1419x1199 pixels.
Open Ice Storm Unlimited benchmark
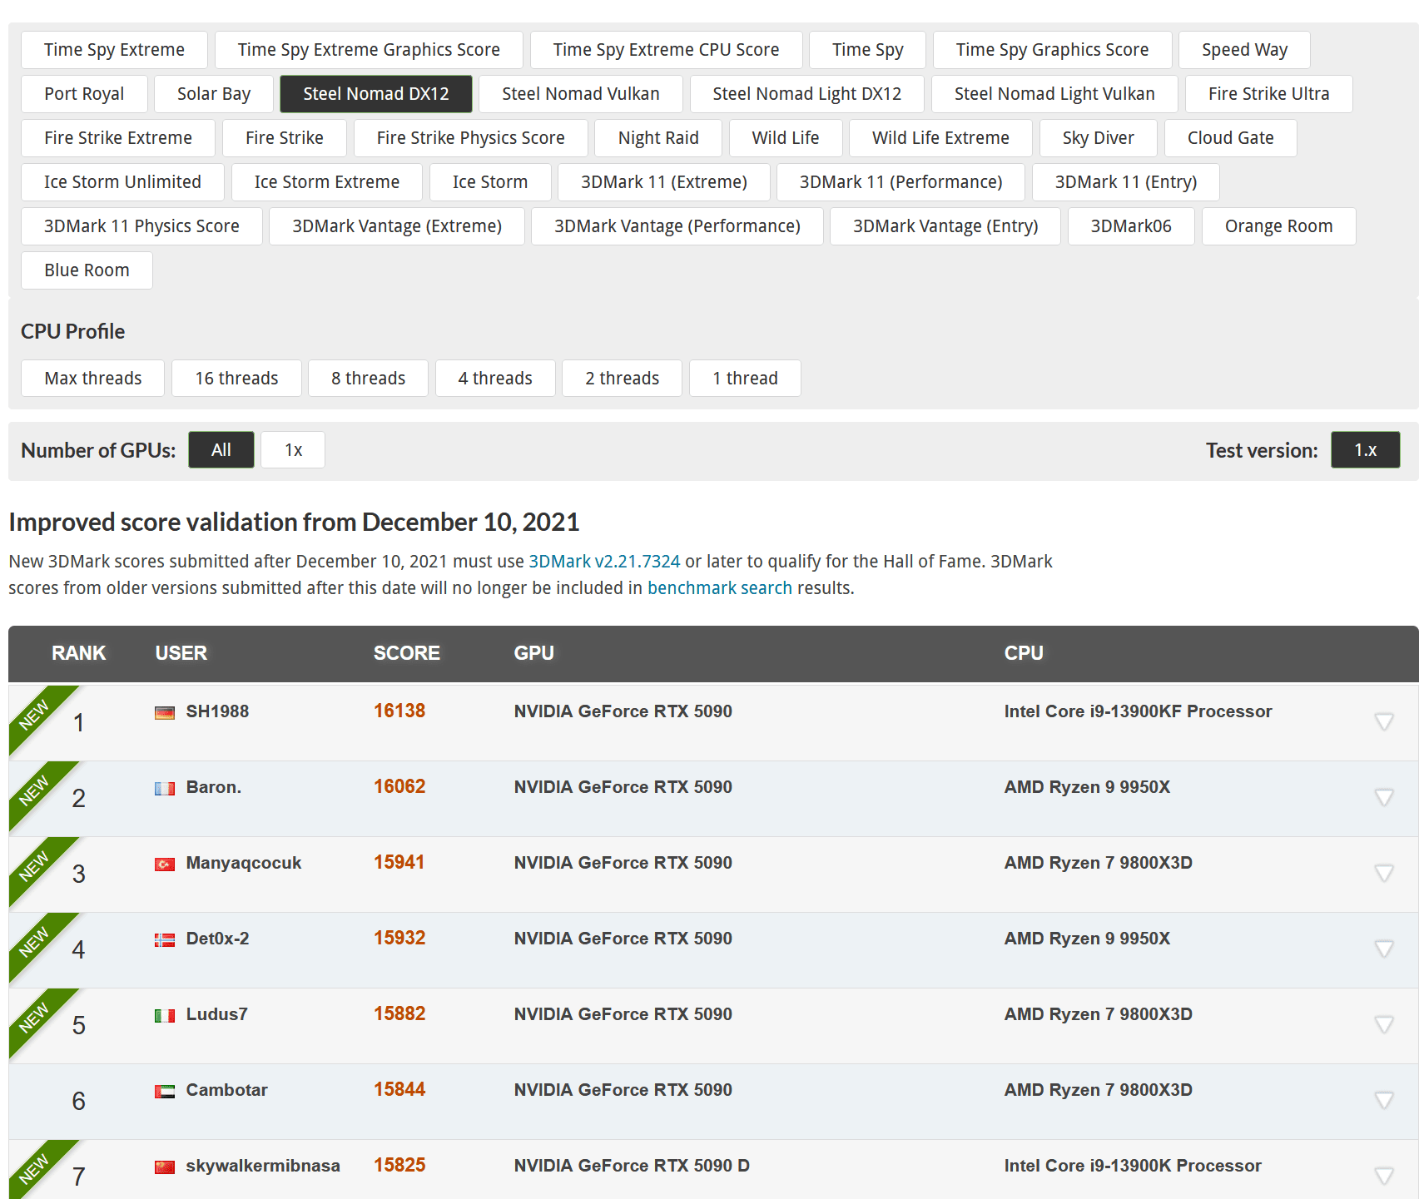point(123,182)
